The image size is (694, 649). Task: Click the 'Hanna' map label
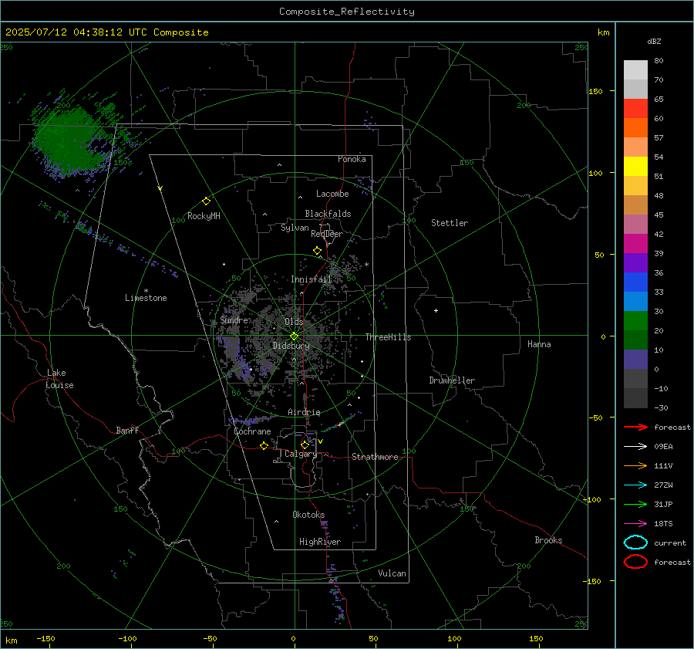coord(539,344)
